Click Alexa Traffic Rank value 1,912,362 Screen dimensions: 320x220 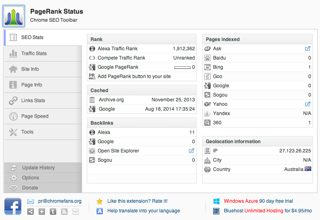184,49
